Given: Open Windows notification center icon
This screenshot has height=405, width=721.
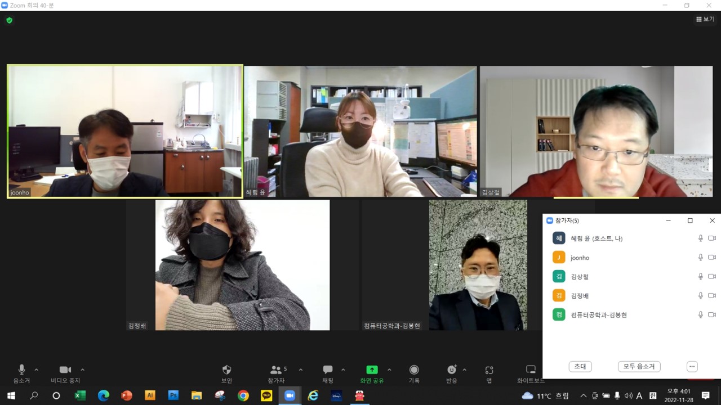Looking at the screenshot, I should click(705, 395).
